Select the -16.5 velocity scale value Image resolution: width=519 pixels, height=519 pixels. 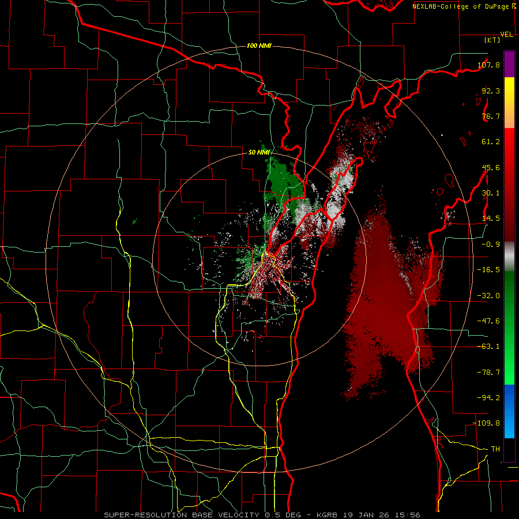point(488,270)
